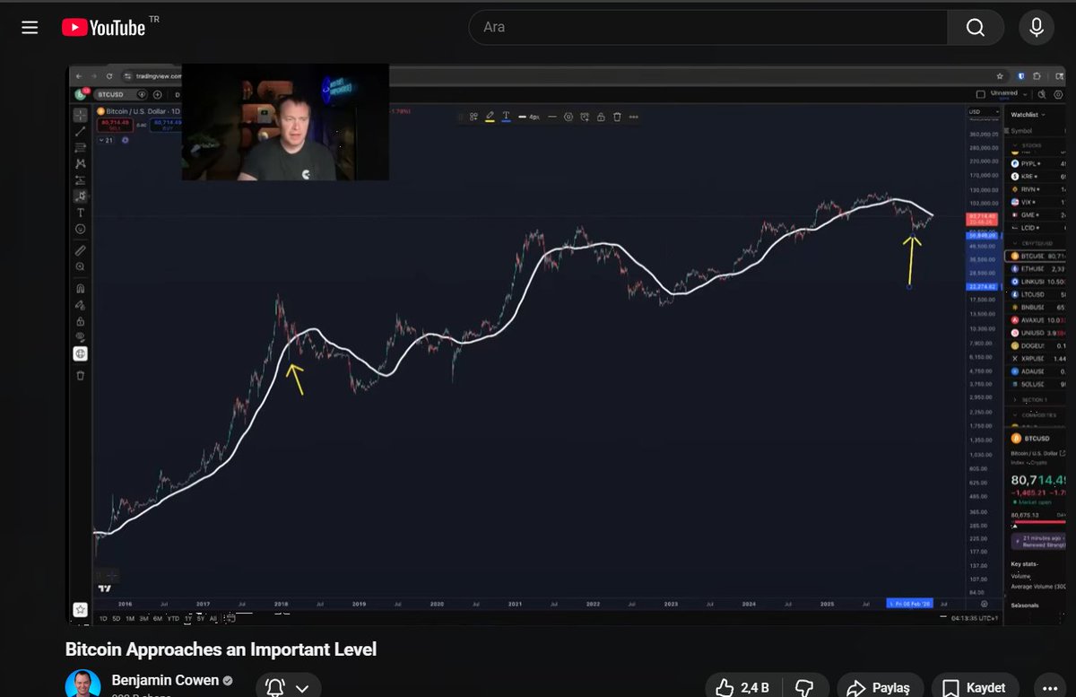
Task: Click the trash remove drawings icon
Action: [80, 375]
